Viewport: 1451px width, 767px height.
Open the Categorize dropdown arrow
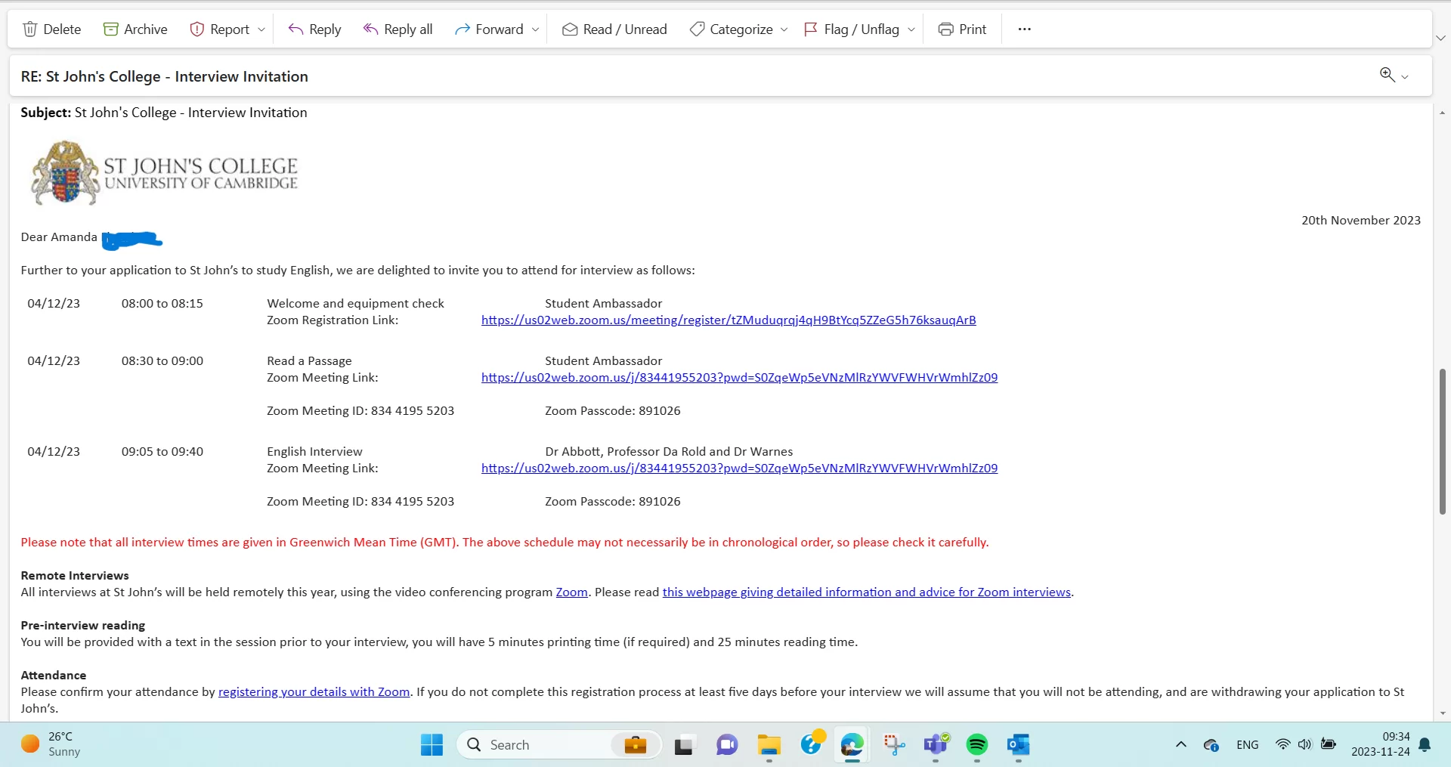click(x=784, y=29)
